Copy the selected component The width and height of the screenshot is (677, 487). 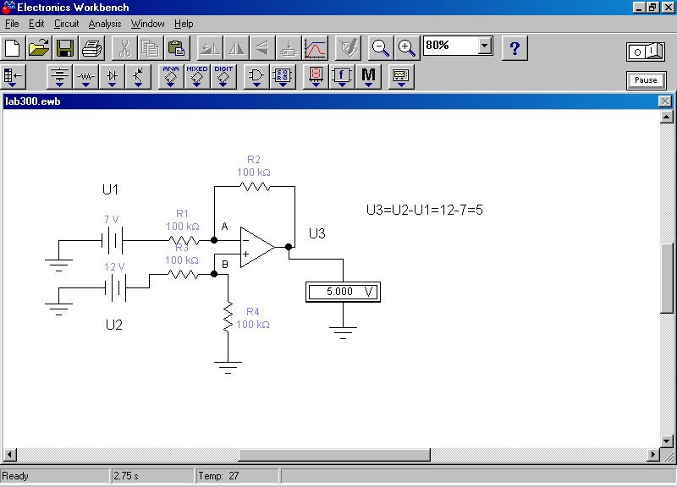tap(151, 48)
